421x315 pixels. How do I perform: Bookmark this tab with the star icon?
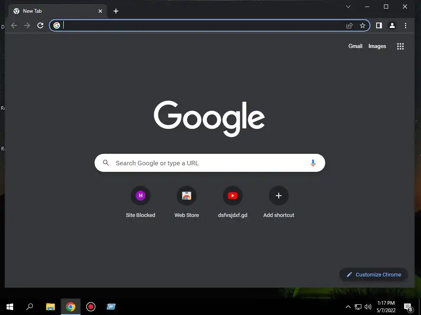point(363,25)
